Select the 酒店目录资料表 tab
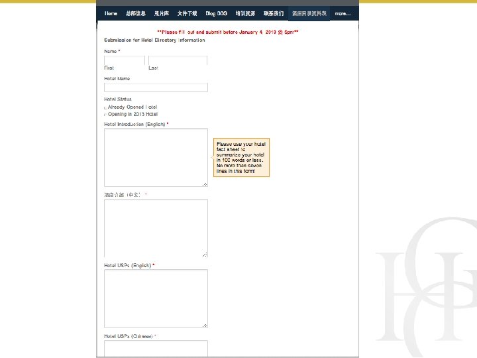This screenshot has width=477, height=358. (x=309, y=13)
